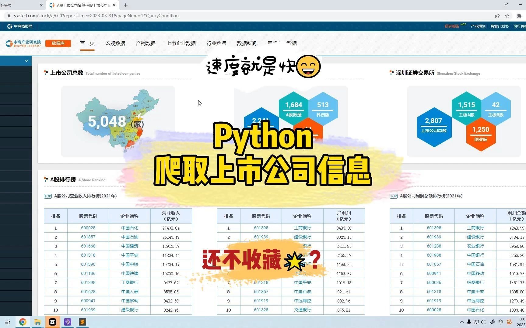Open stock code 600028 in revenue ranking
Viewport: 526px width, 328px height.
[88, 228]
